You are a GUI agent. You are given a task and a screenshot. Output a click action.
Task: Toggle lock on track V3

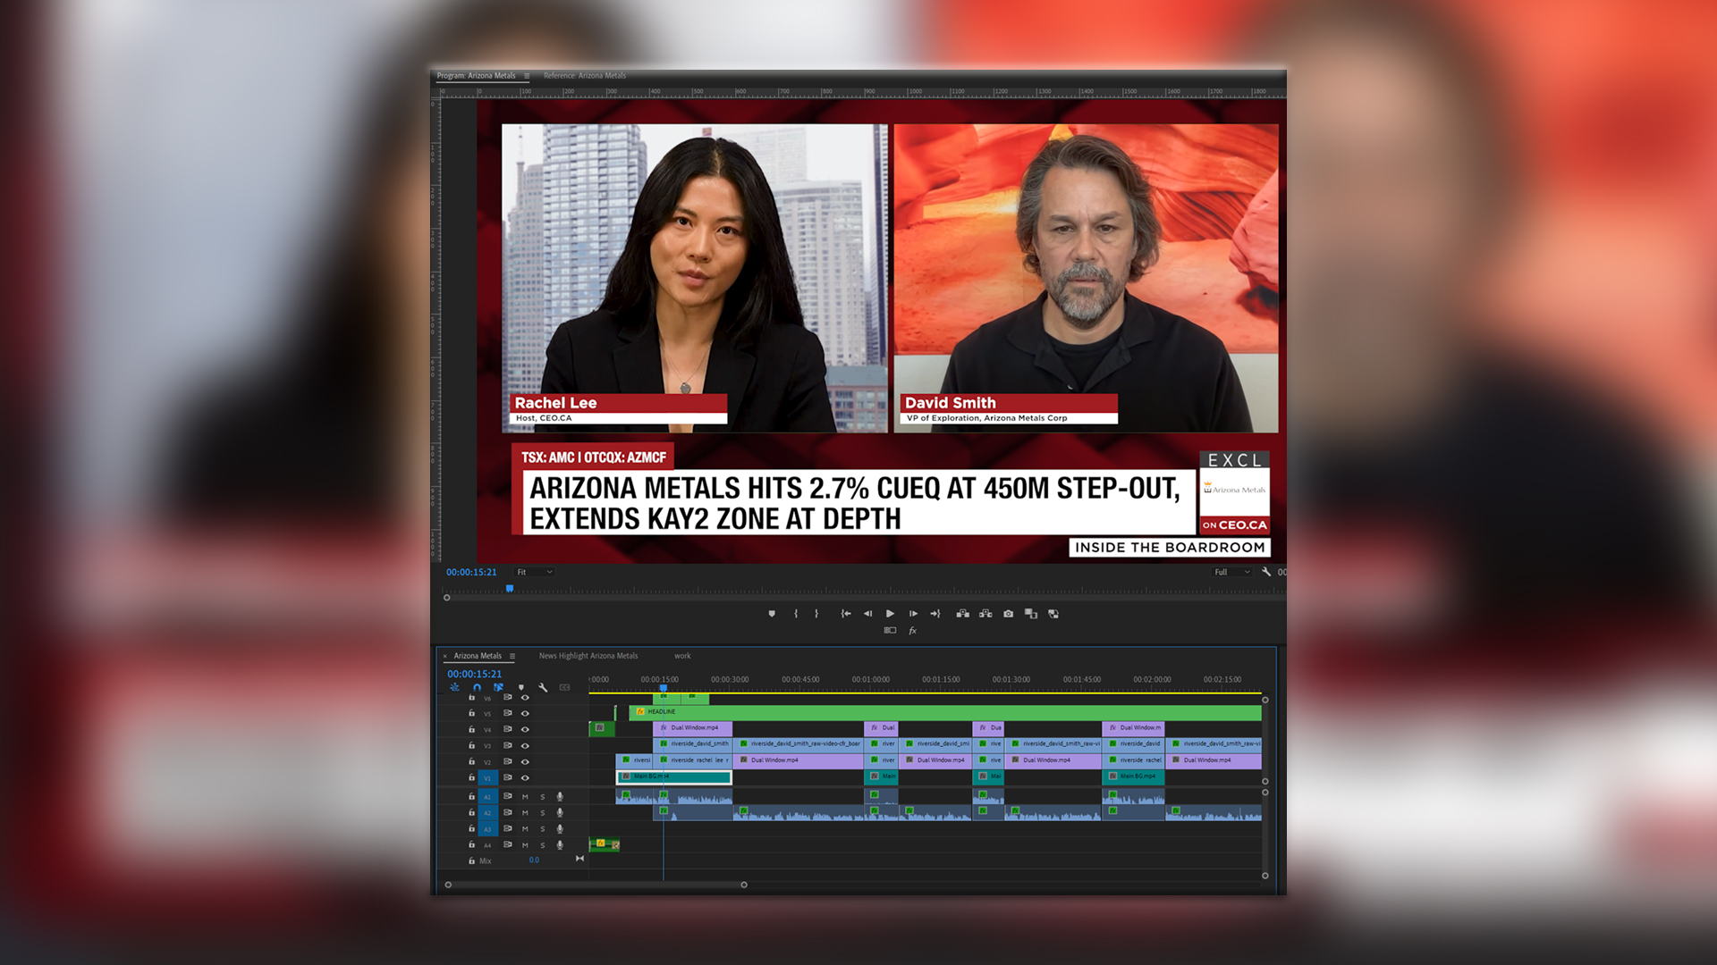tap(471, 745)
